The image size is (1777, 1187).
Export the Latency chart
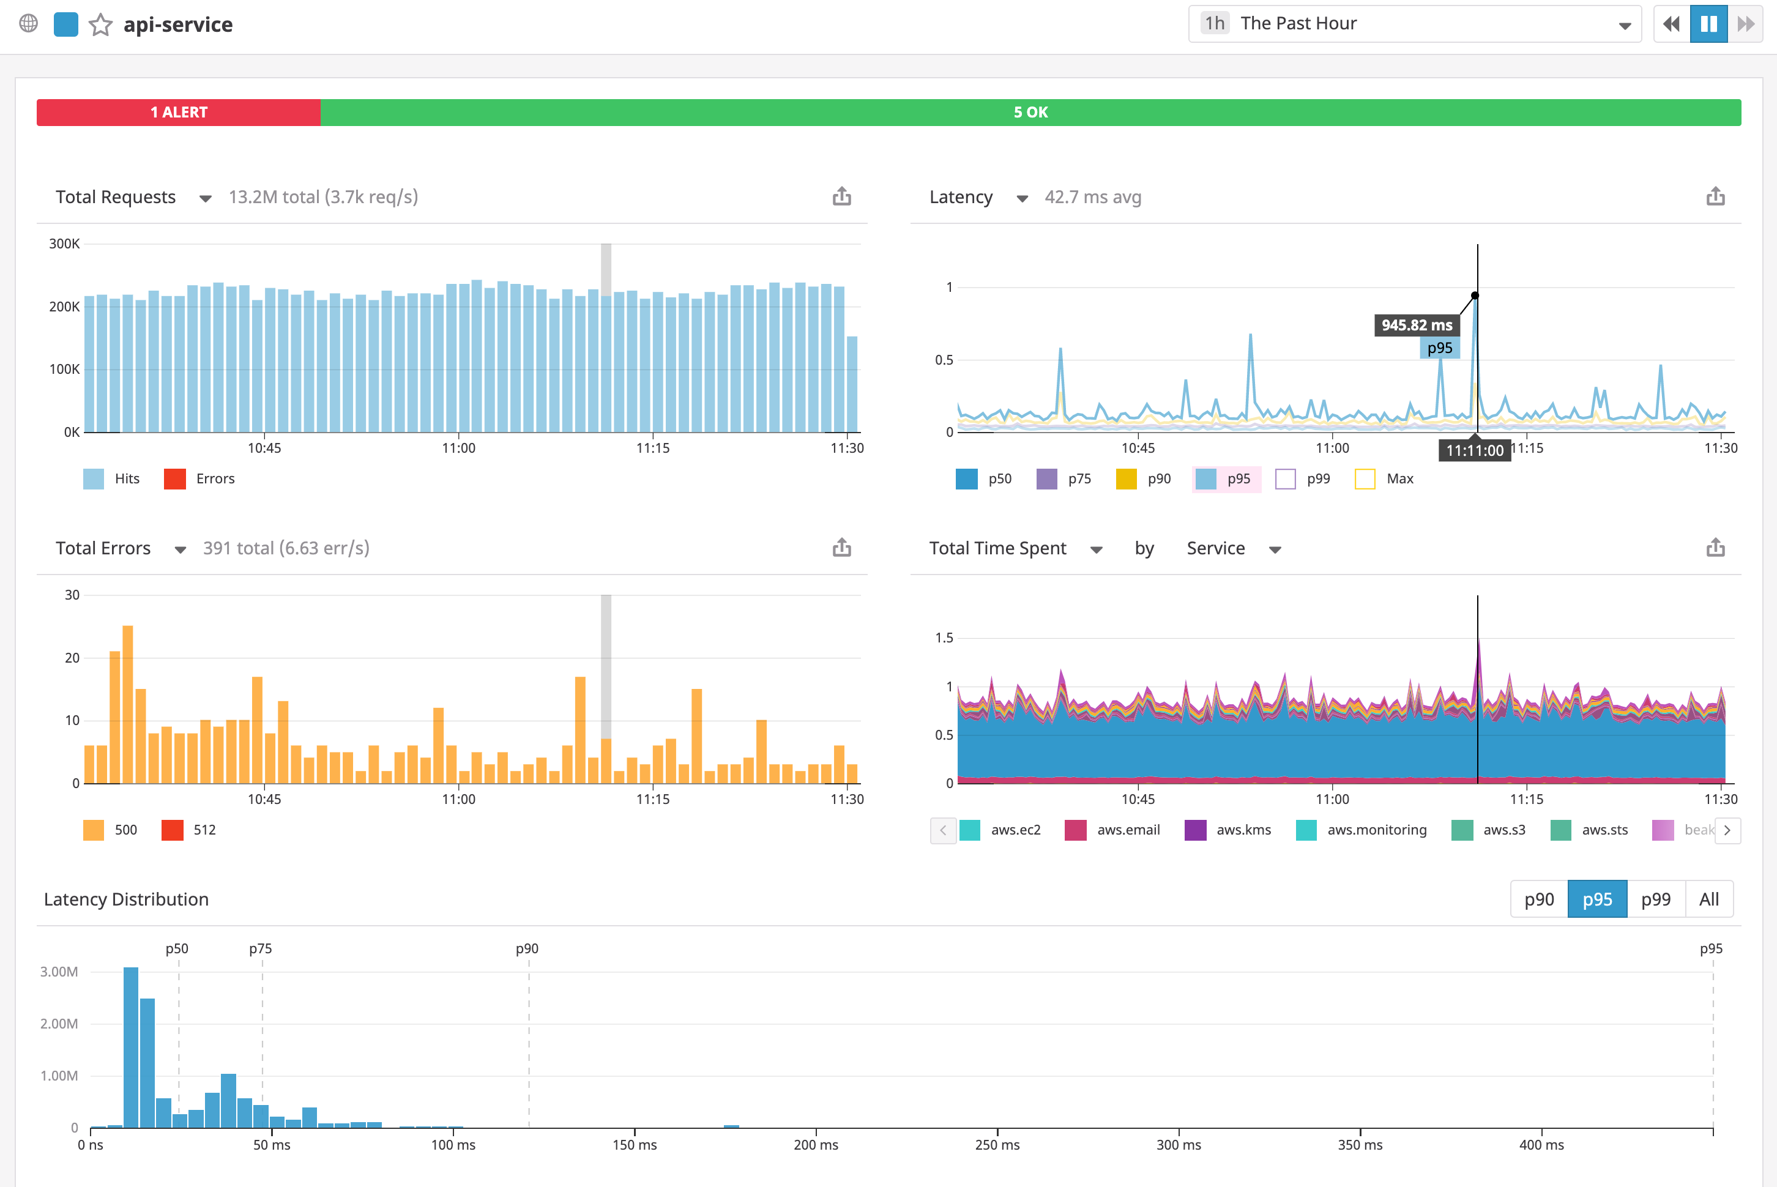pos(1716,196)
